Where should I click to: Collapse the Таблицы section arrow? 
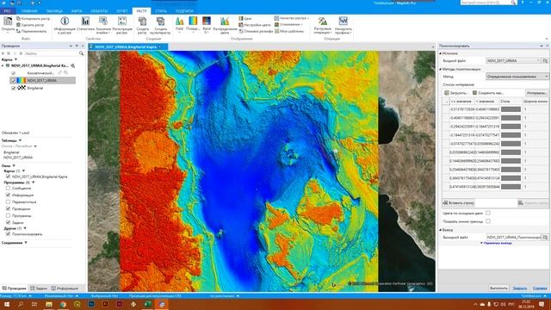coord(20,140)
